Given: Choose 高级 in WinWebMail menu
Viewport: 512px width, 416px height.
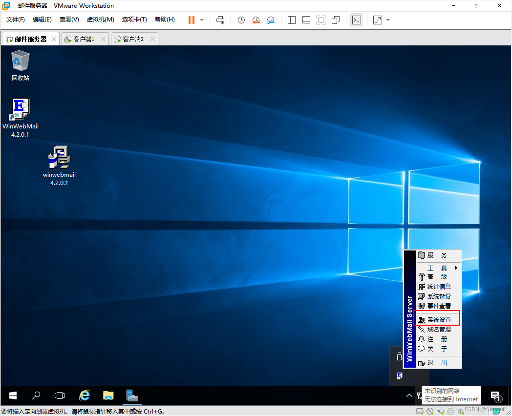Looking at the screenshot, I should point(439,277).
